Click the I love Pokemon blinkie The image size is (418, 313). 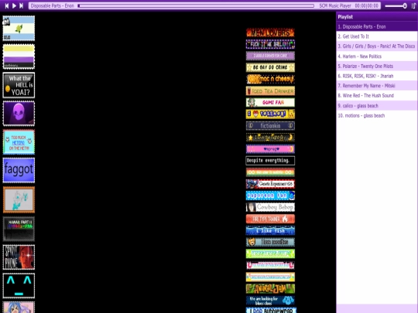[x=270, y=114]
